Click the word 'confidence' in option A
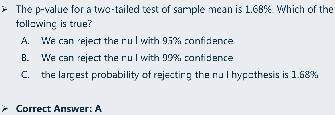 209,41
